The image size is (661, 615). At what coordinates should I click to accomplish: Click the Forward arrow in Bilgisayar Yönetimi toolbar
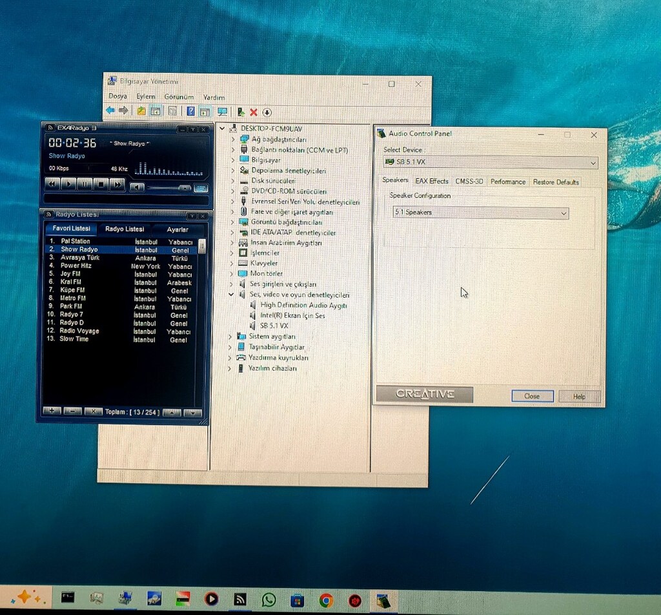point(123,110)
